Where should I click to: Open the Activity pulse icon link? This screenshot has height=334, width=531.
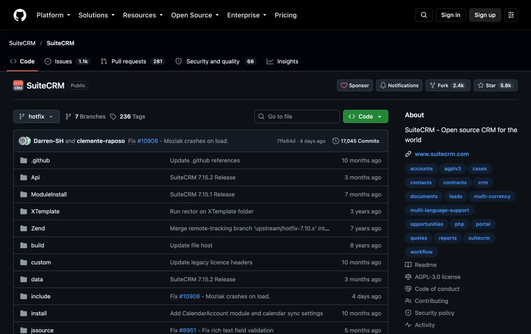coord(408,325)
